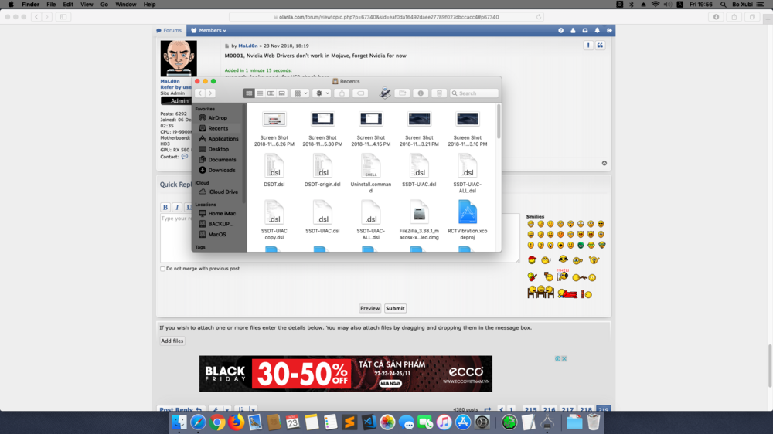Screen dimensions: 773x434
Task: Switch Finder to list view
Action: point(260,93)
